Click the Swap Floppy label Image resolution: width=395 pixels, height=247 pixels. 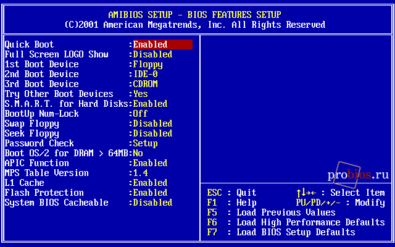pos(31,124)
